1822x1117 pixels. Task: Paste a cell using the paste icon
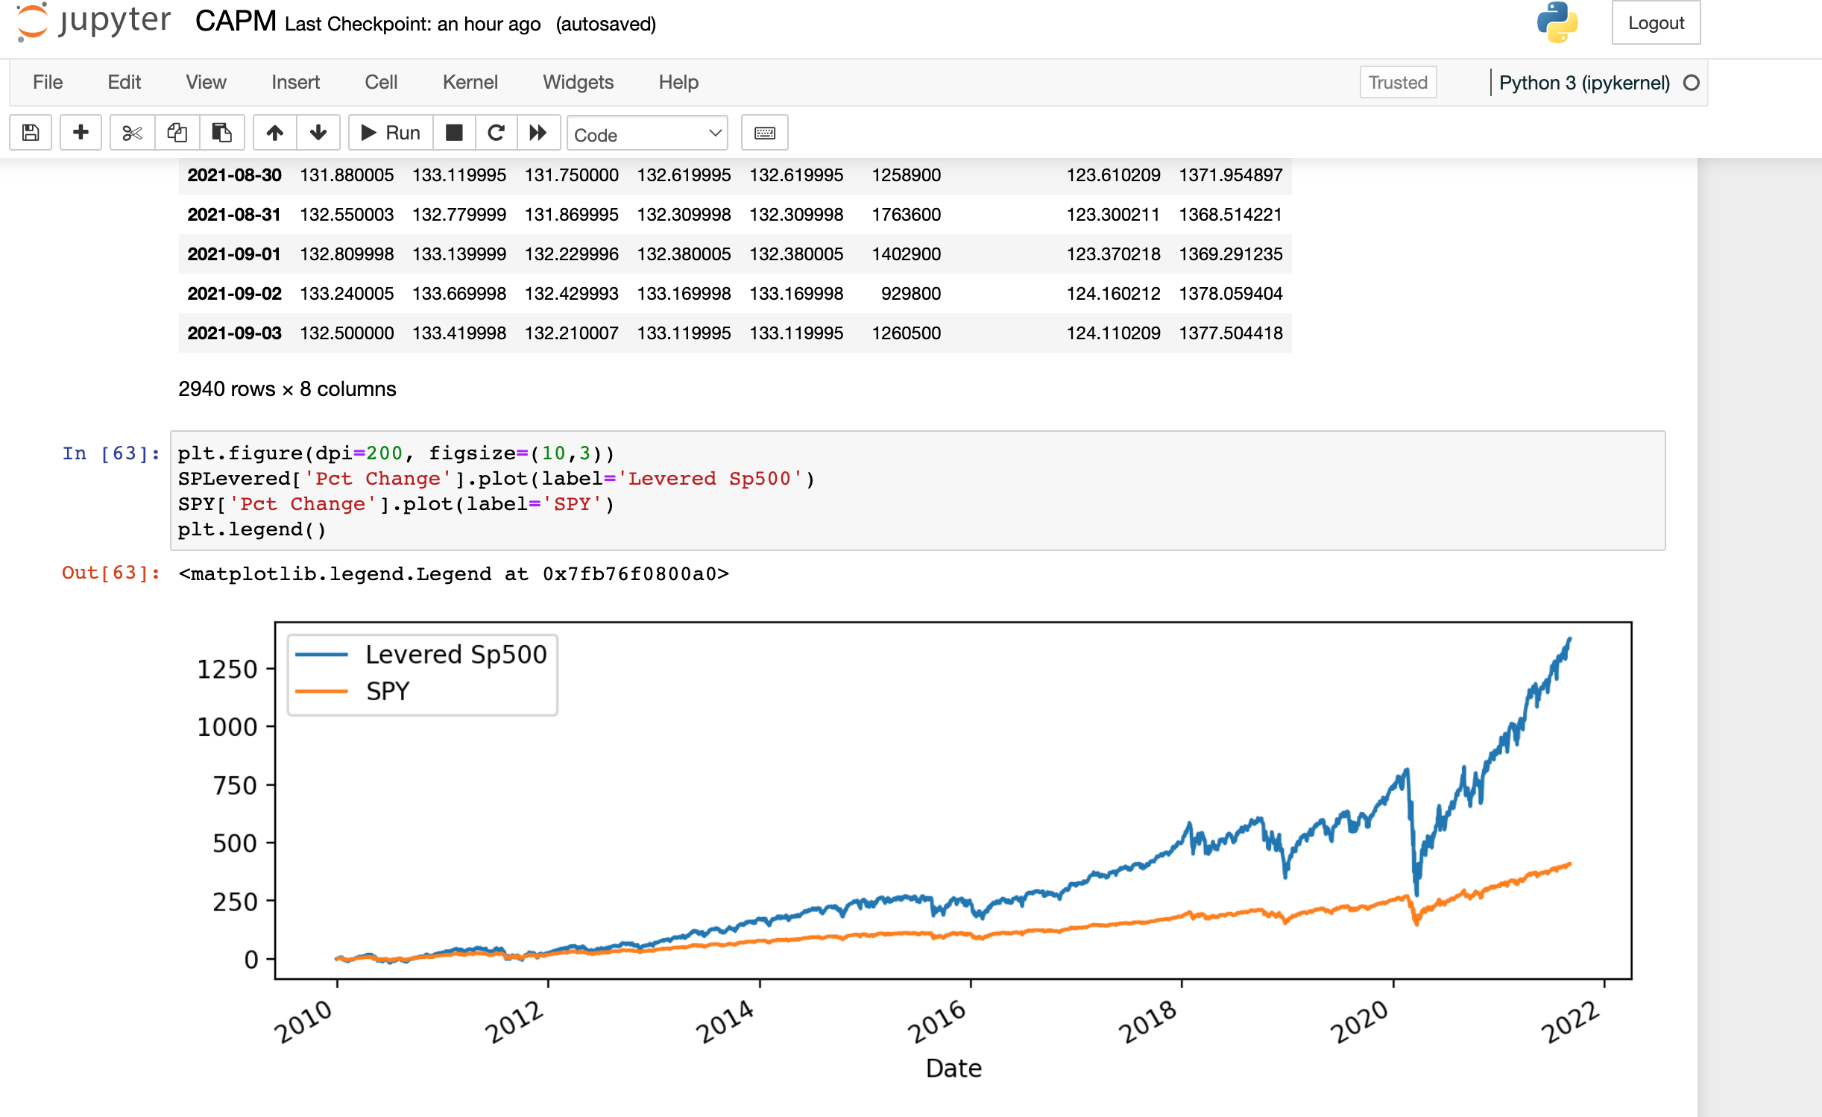point(221,132)
